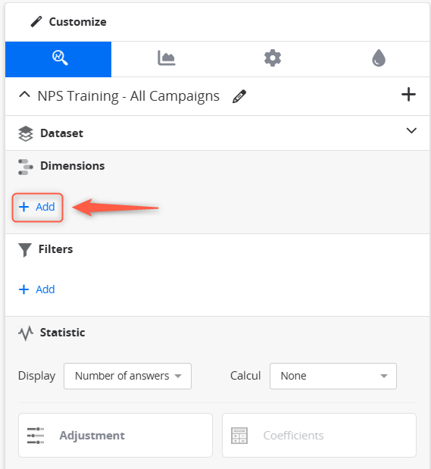Click the Dataset layers icon

pos(26,133)
